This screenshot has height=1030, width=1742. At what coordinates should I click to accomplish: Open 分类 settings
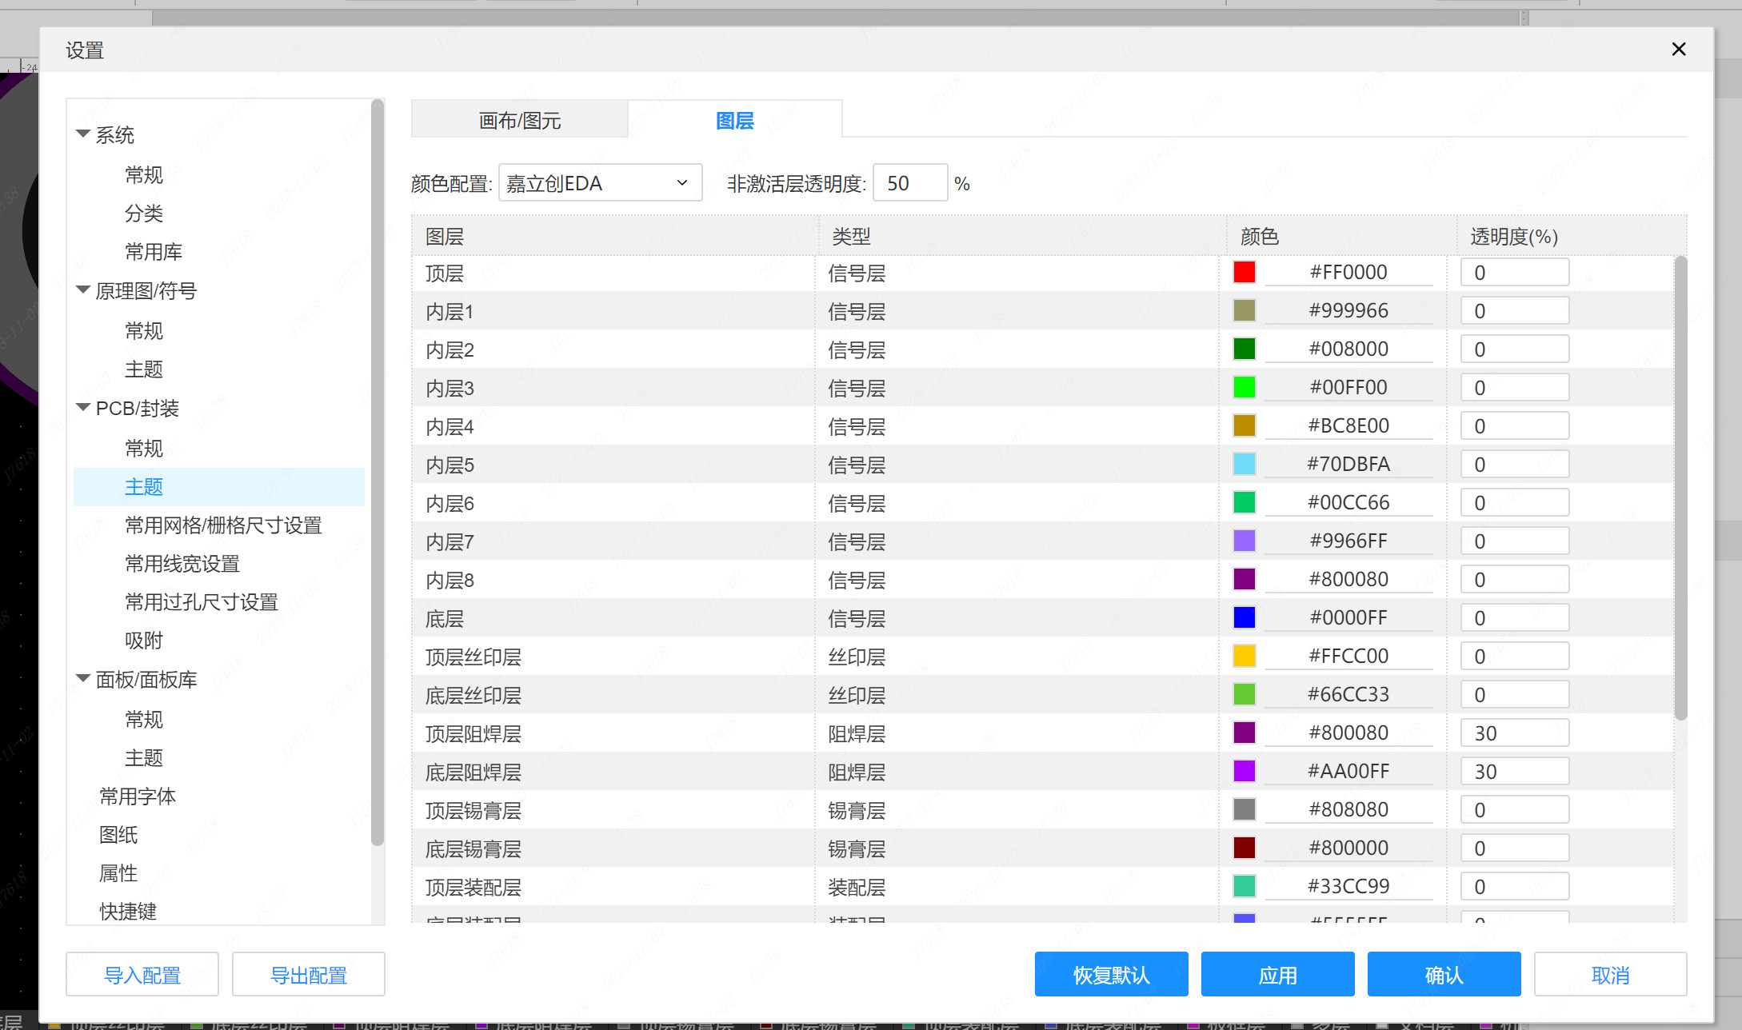pyautogui.click(x=144, y=213)
